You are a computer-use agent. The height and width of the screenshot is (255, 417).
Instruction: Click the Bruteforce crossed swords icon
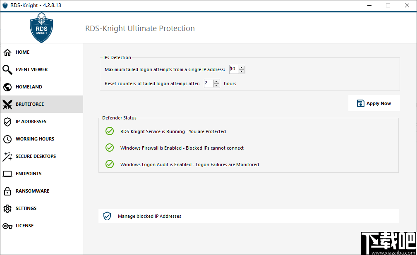pos(7,105)
